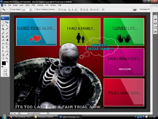Select the History Brush tool
The height and width of the screenshot is (119, 158).
click(7, 36)
